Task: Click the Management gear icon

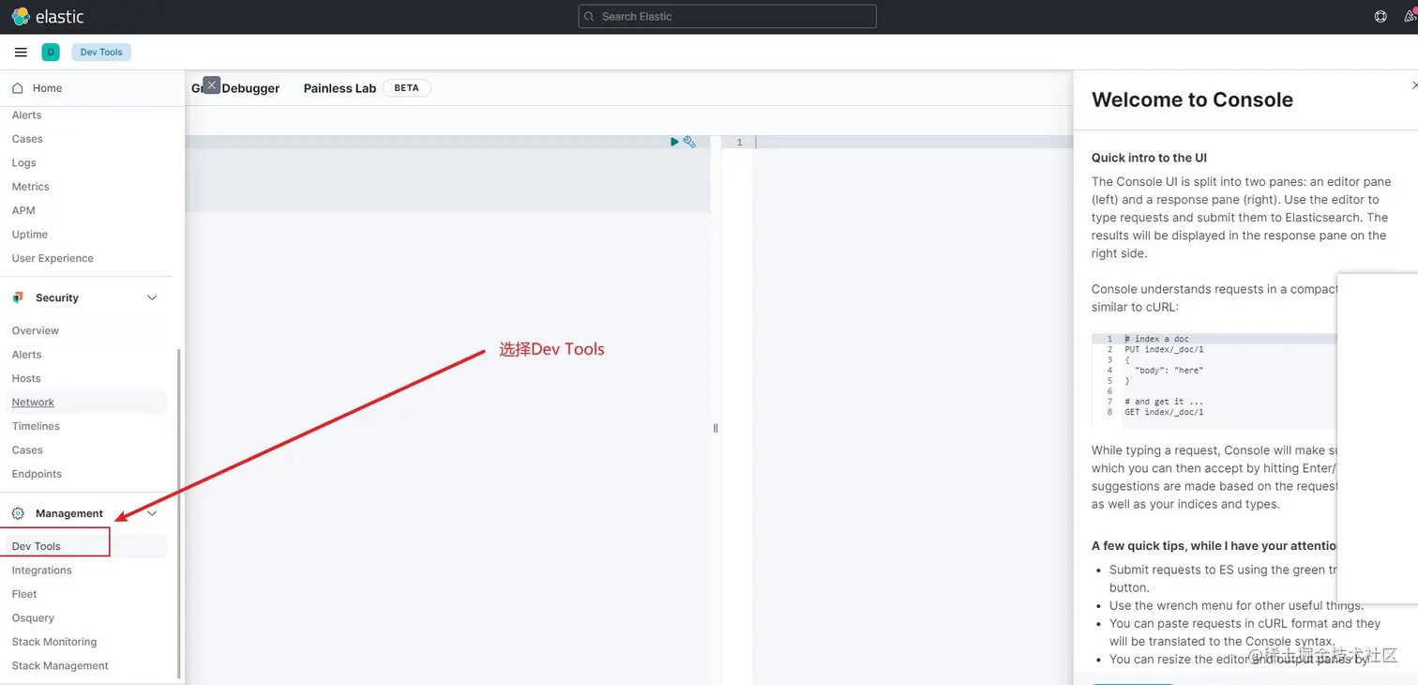Action: (x=17, y=513)
